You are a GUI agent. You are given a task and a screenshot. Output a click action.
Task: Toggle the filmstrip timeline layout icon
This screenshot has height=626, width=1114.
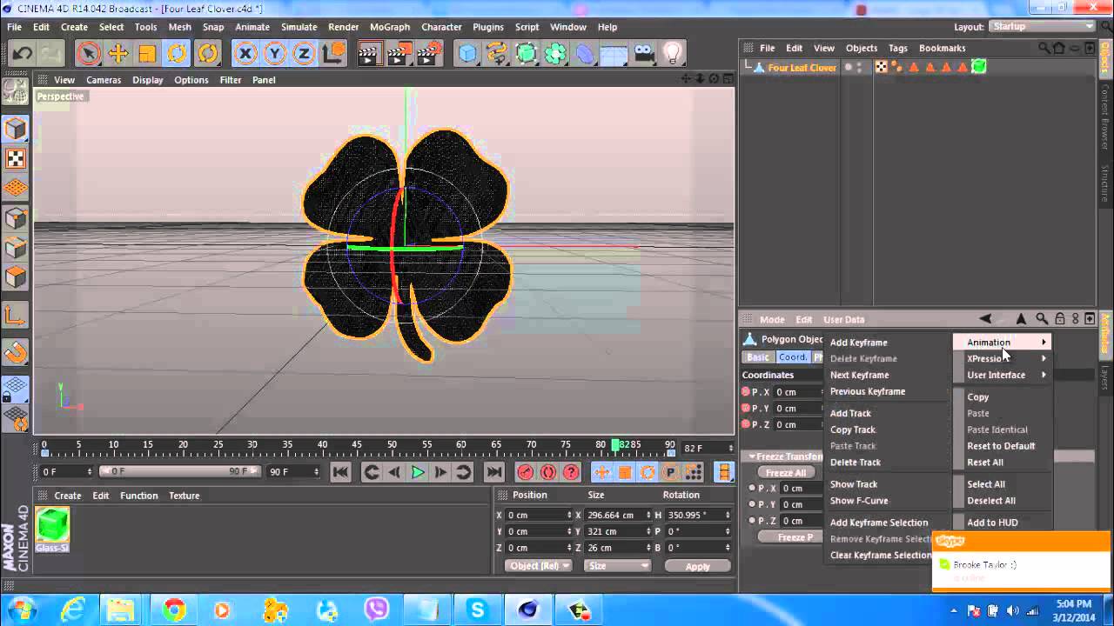point(724,472)
